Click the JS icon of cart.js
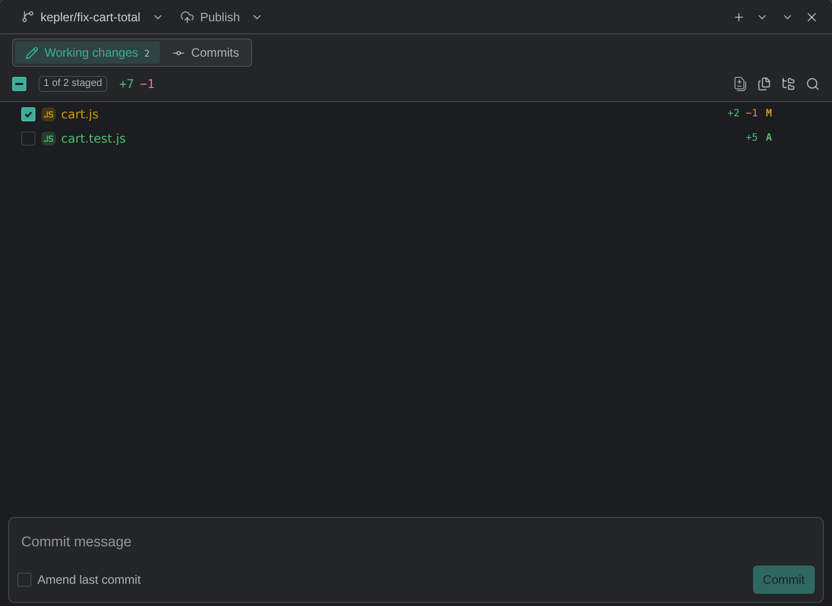Viewport: 832px width, 606px height. pos(49,114)
